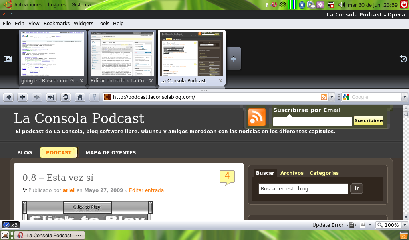Open the Wand password key icon
409x240 pixels.
[x=94, y=97]
